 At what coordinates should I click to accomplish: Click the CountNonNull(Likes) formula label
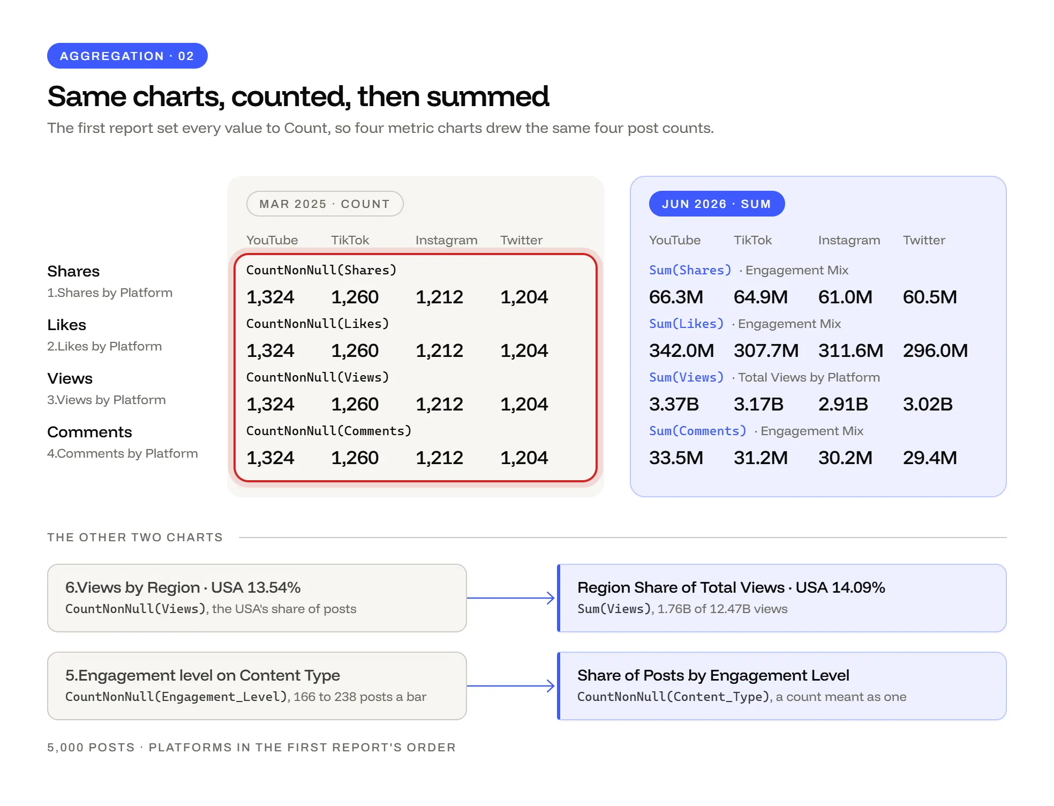coord(318,324)
